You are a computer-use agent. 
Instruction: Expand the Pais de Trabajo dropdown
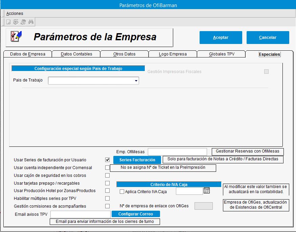point(136,81)
